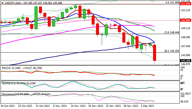The image size is (192, 109).
Task: Click the current price tag 145.368
Action: [185, 60]
